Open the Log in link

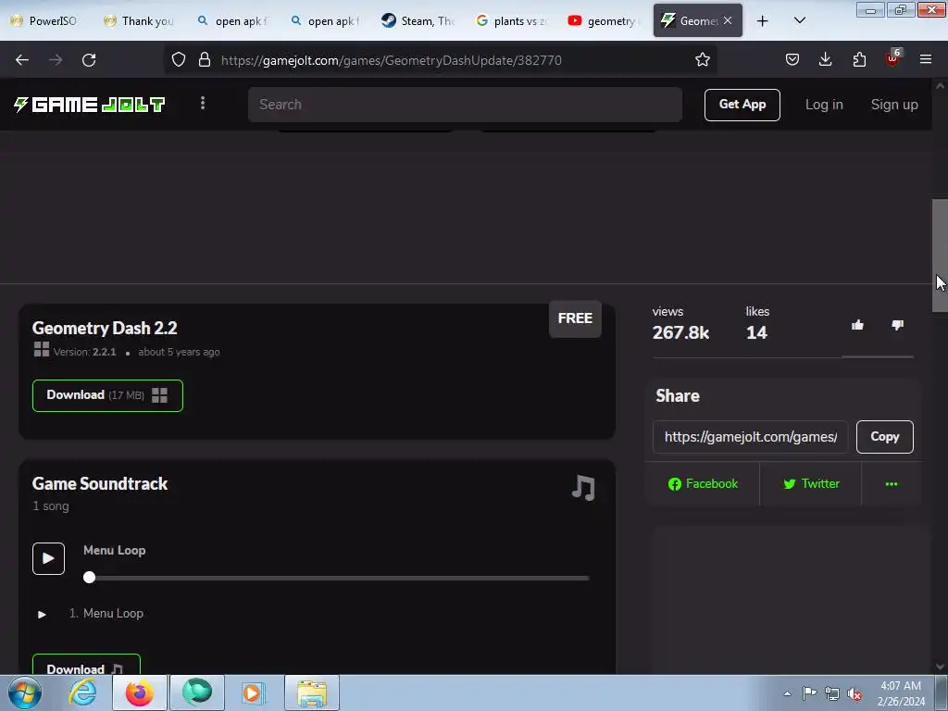823,105
